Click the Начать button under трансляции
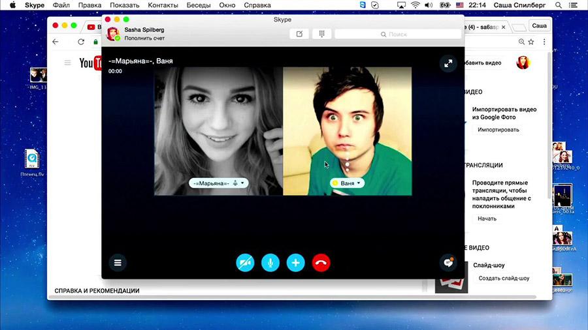Image resolution: width=588 pixels, height=330 pixels. (x=487, y=218)
